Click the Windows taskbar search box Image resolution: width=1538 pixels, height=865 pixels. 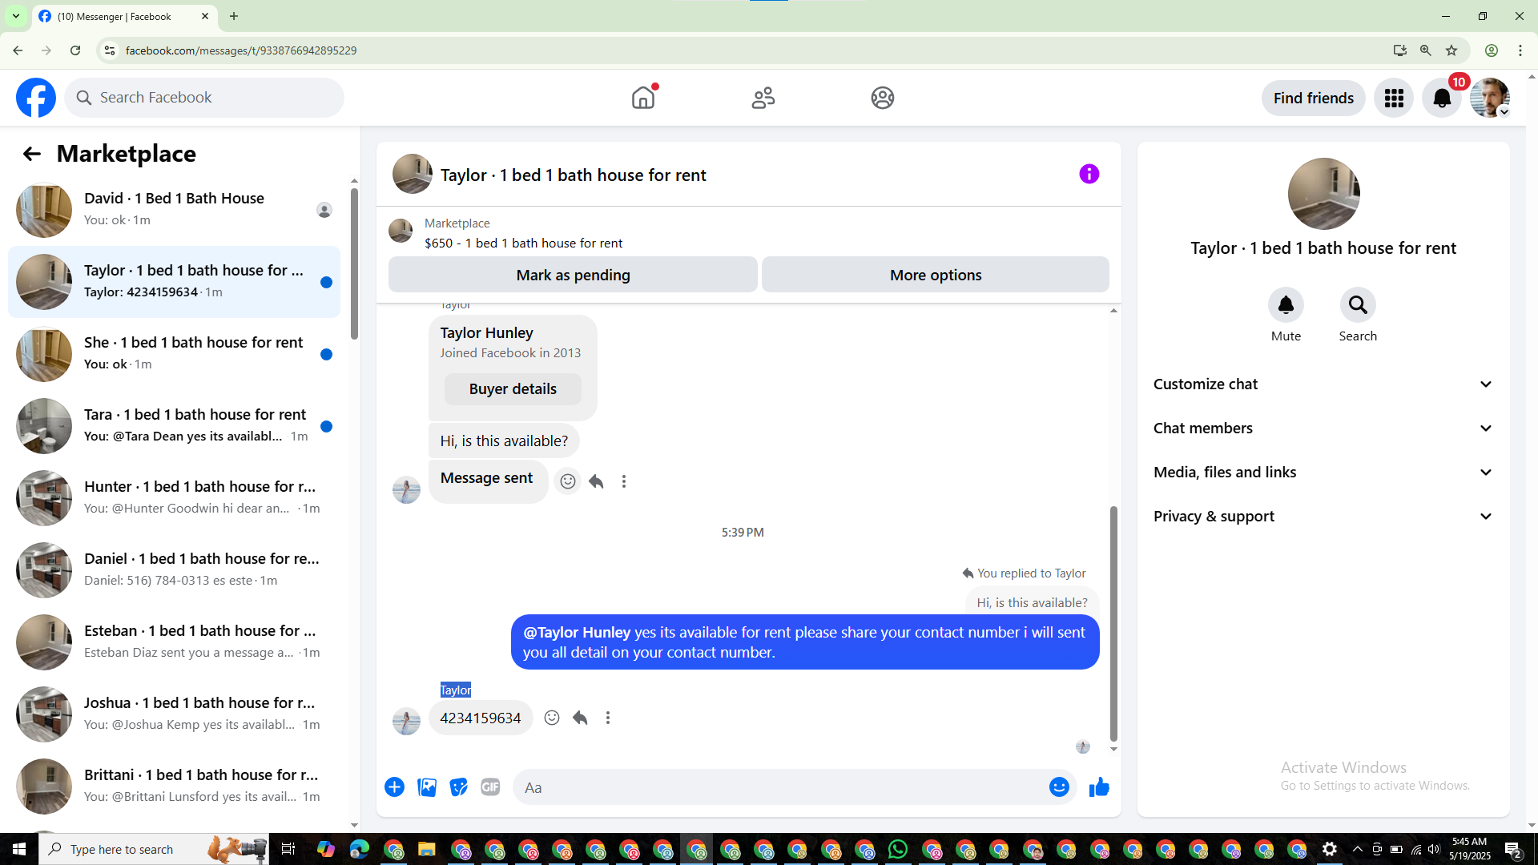click(152, 849)
